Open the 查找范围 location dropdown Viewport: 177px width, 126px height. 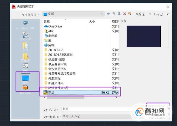pyautogui.click(x=73, y=14)
